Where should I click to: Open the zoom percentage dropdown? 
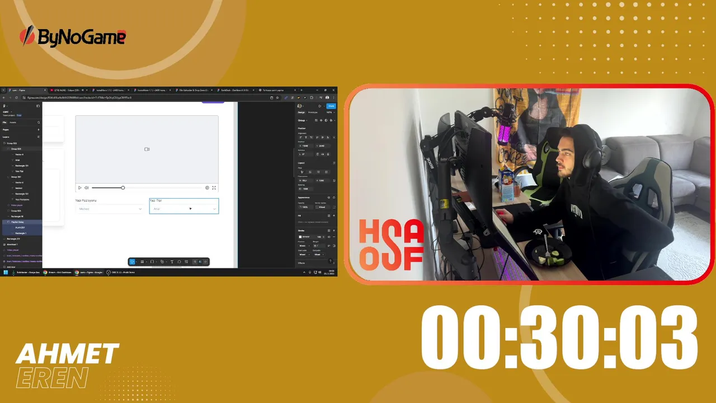tap(330, 113)
